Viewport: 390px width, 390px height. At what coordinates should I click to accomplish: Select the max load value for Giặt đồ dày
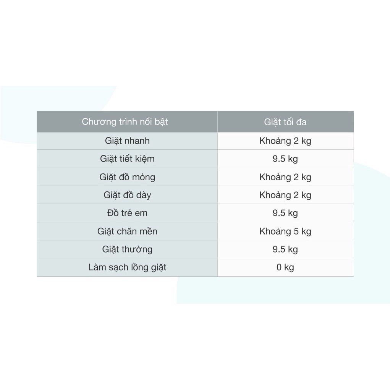click(285, 195)
